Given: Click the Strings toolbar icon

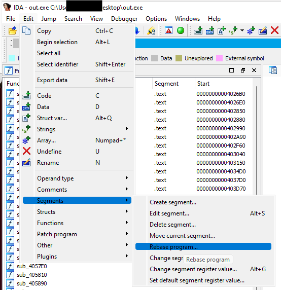Looking at the screenshot, I should (233, 30).
